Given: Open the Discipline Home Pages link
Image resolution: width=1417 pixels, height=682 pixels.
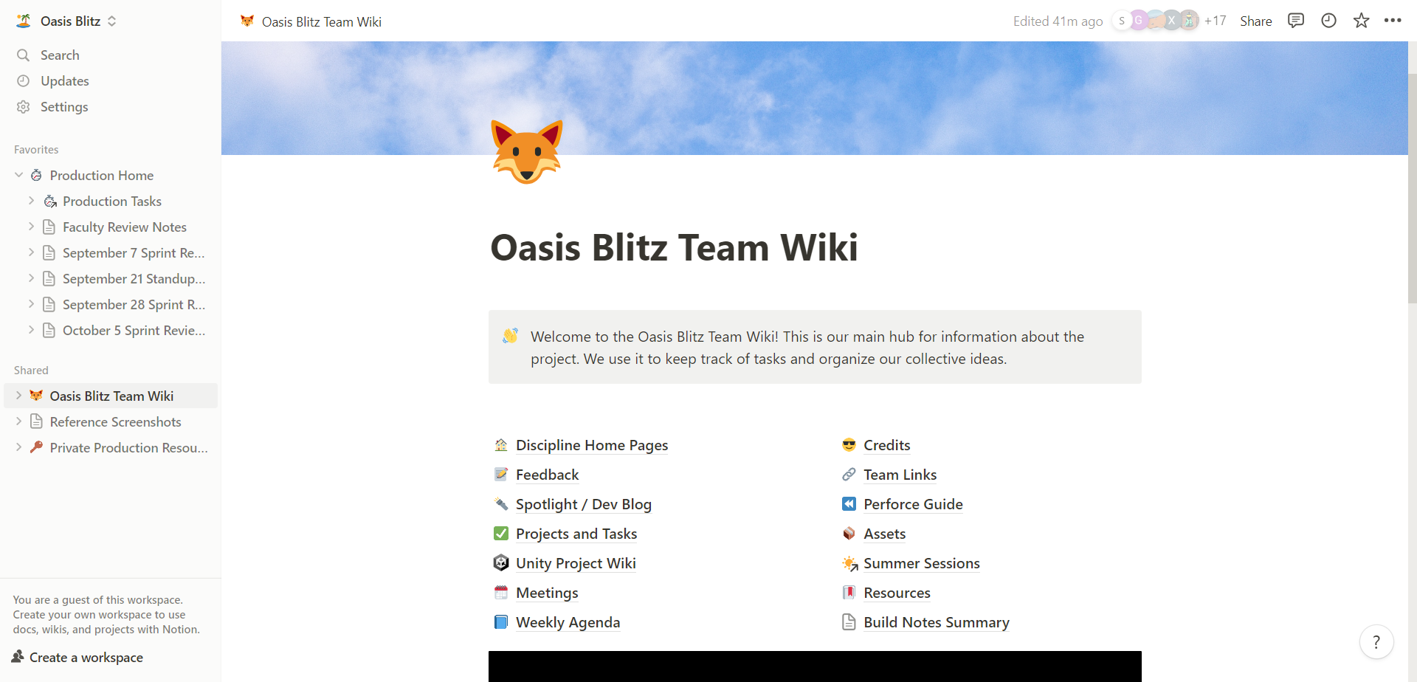Looking at the screenshot, I should click(592, 445).
